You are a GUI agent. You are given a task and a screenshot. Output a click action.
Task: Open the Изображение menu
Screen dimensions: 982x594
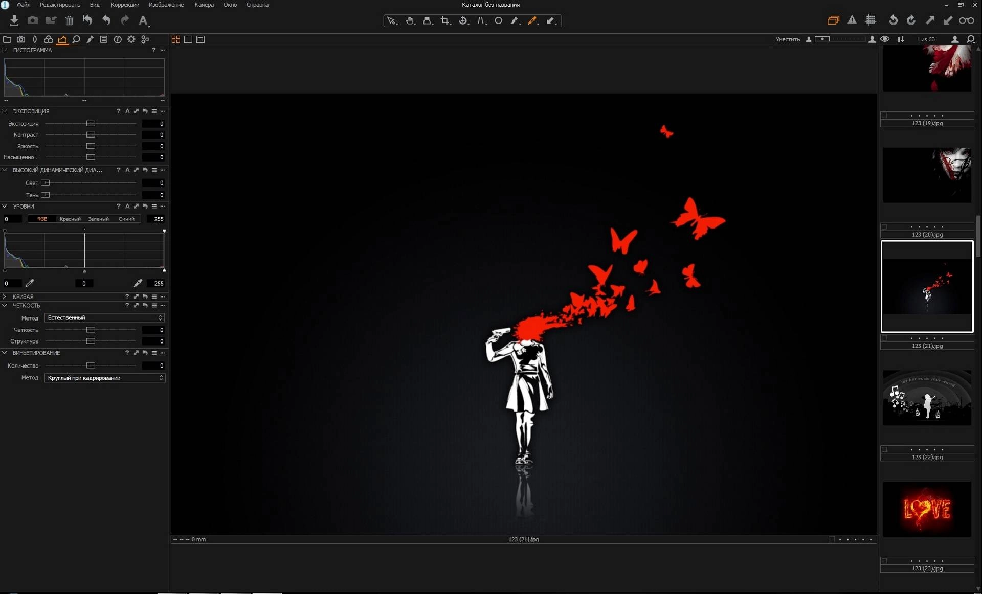click(x=166, y=5)
